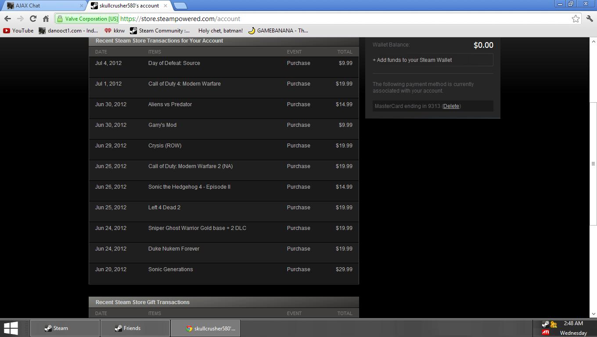Open the danooct1.com bookmark
The image size is (597, 337).
pos(68,31)
